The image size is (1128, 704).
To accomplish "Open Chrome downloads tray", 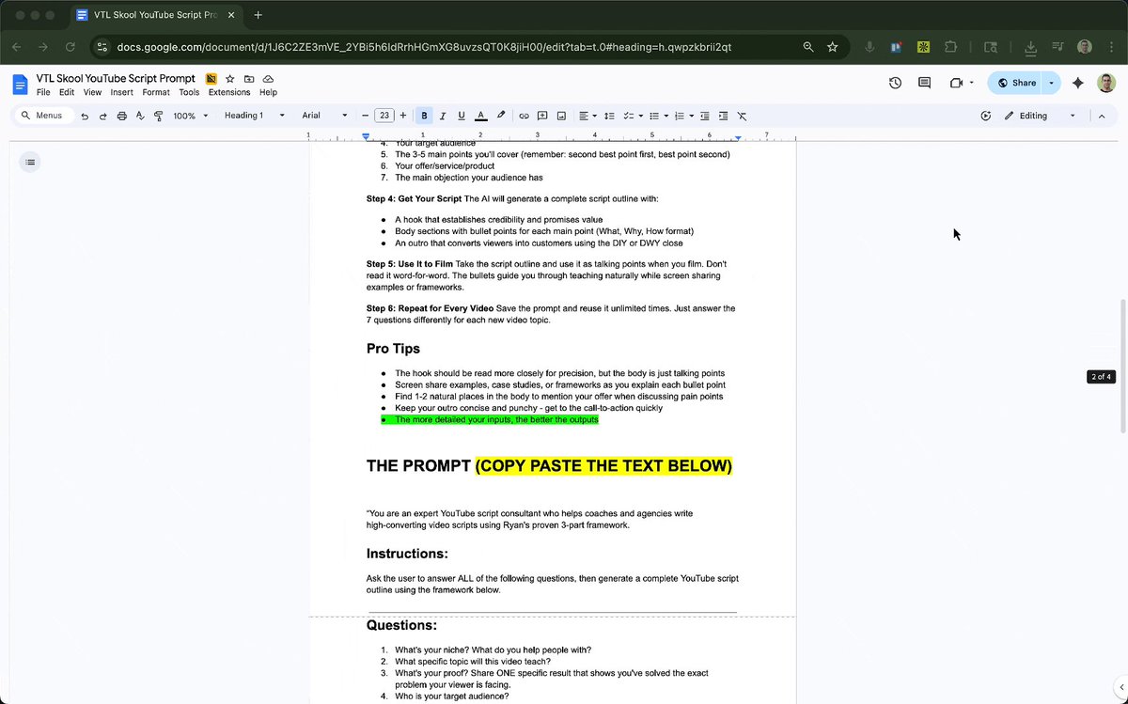I will (1031, 47).
